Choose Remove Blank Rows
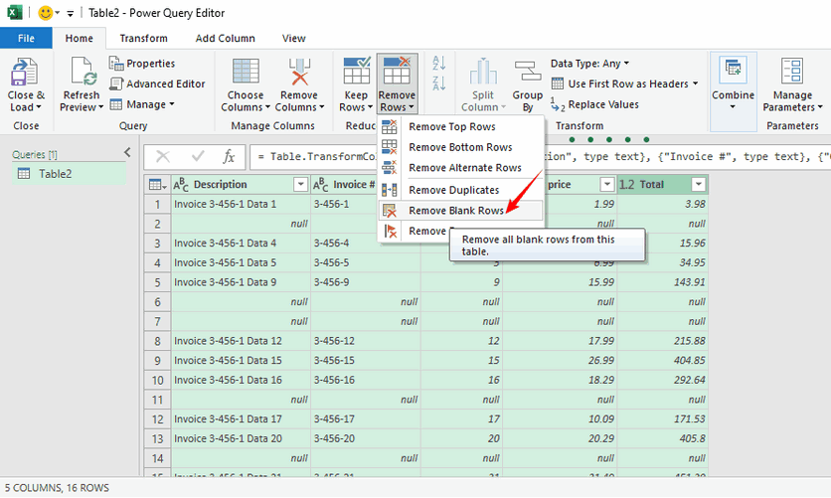 [x=461, y=211]
